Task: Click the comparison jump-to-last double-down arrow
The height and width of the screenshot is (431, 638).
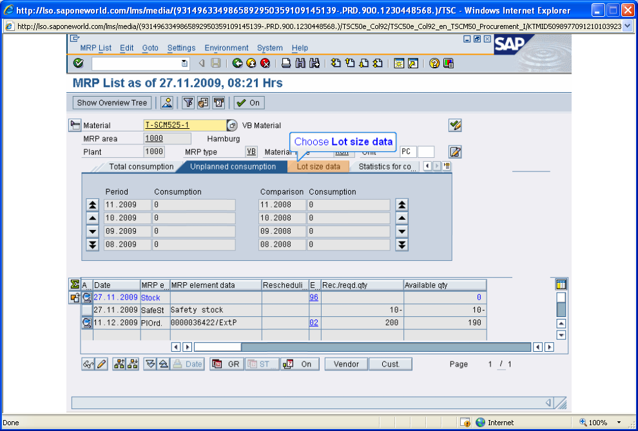Action: 401,245
